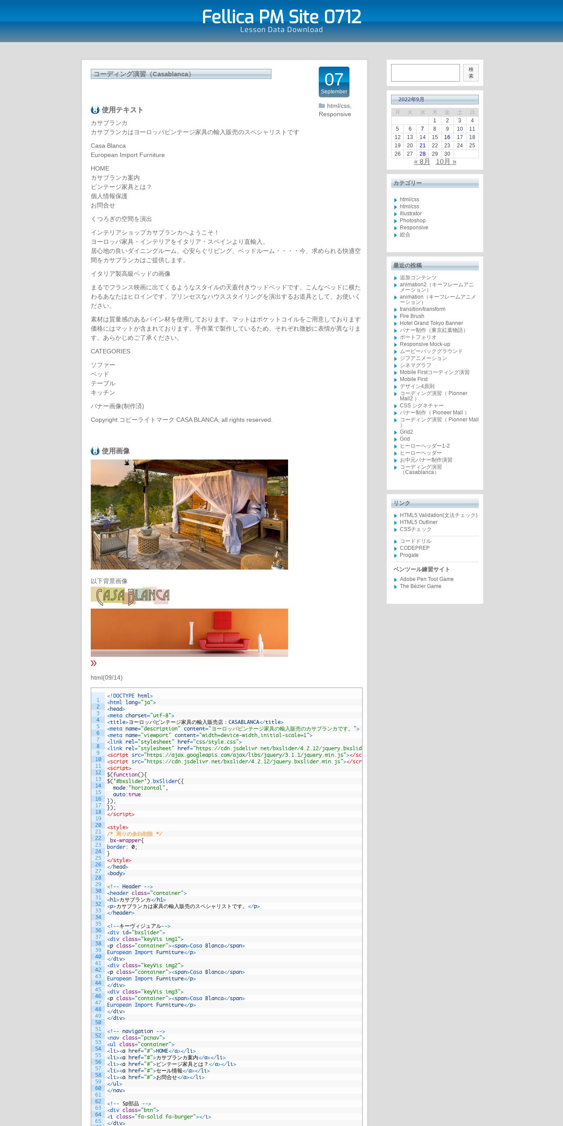This screenshot has width=563, height=1126.
Task: Click the icon beside 使用テキスト heading
Action: (95, 110)
